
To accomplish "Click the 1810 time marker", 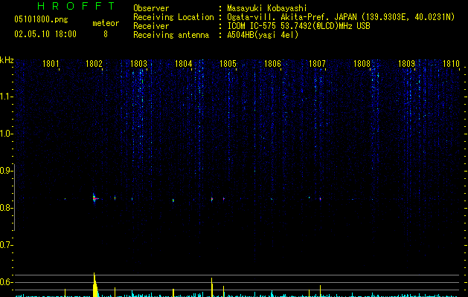I will 451,64.
